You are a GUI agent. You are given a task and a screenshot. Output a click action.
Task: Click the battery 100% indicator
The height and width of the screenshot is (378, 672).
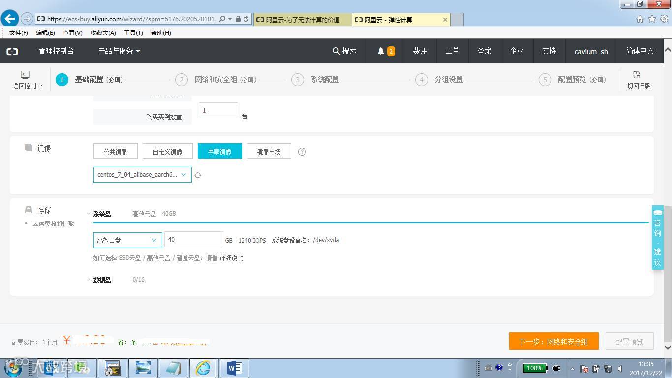tap(535, 368)
